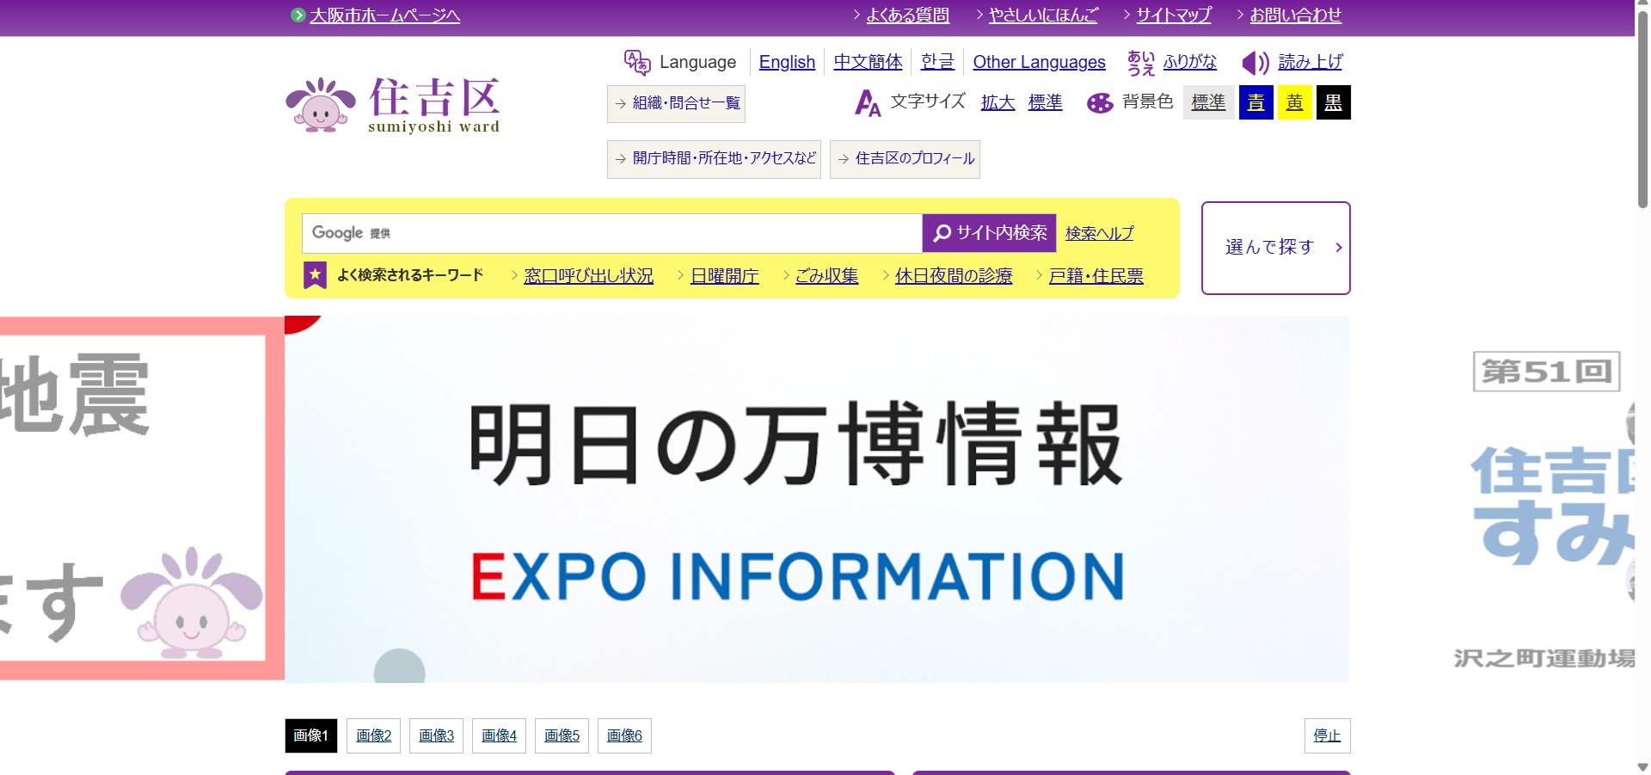Select 画像2 slide tab
Screen dimensions: 1651x775
coord(373,735)
